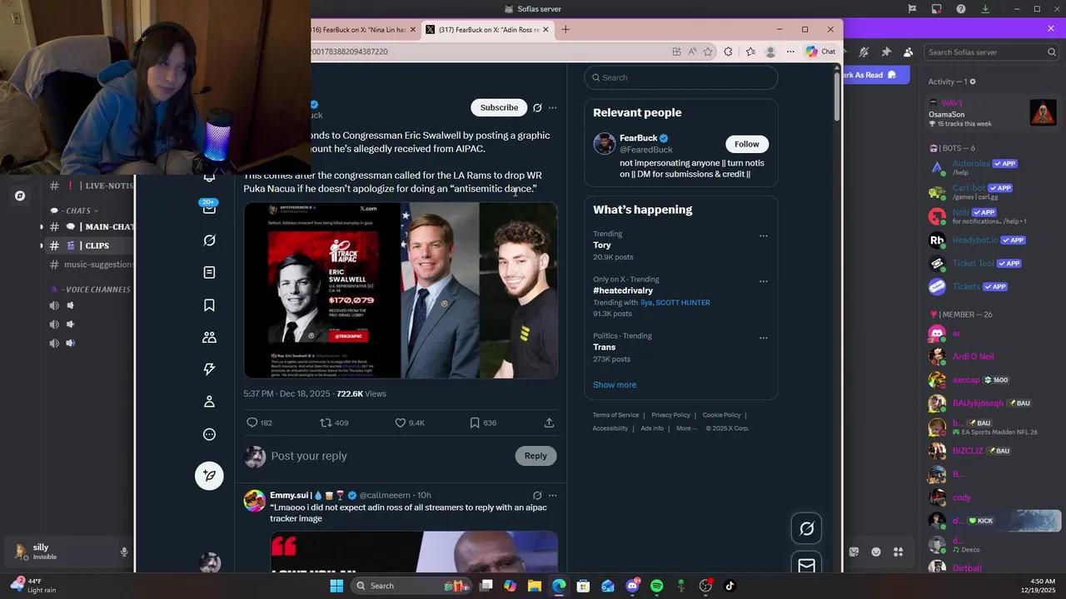This screenshot has height=599, width=1066.
Task: Open Edge favorites list icon
Action: pyautogui.click(x=750, y=52)
